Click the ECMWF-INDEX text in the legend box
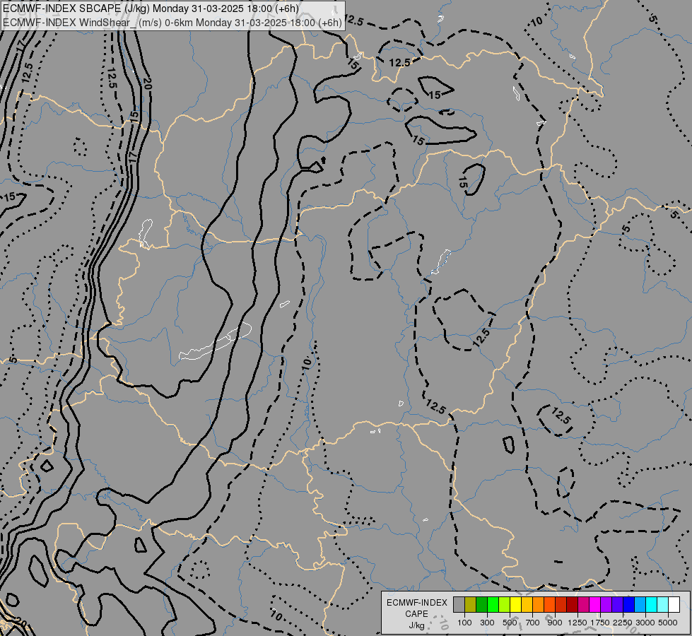Screen dimensions: 692x636 coord(417,603)
